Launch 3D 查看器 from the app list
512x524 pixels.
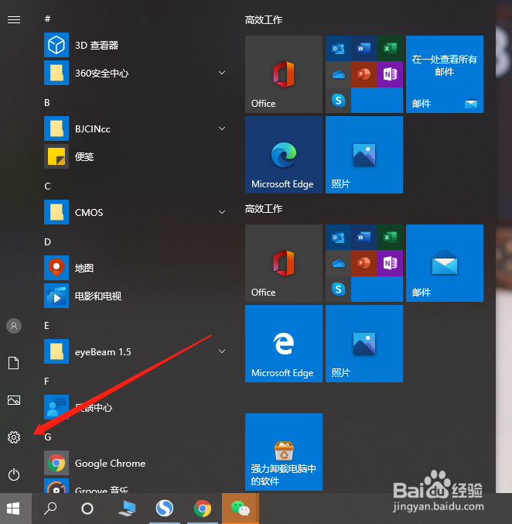point(134,45)
